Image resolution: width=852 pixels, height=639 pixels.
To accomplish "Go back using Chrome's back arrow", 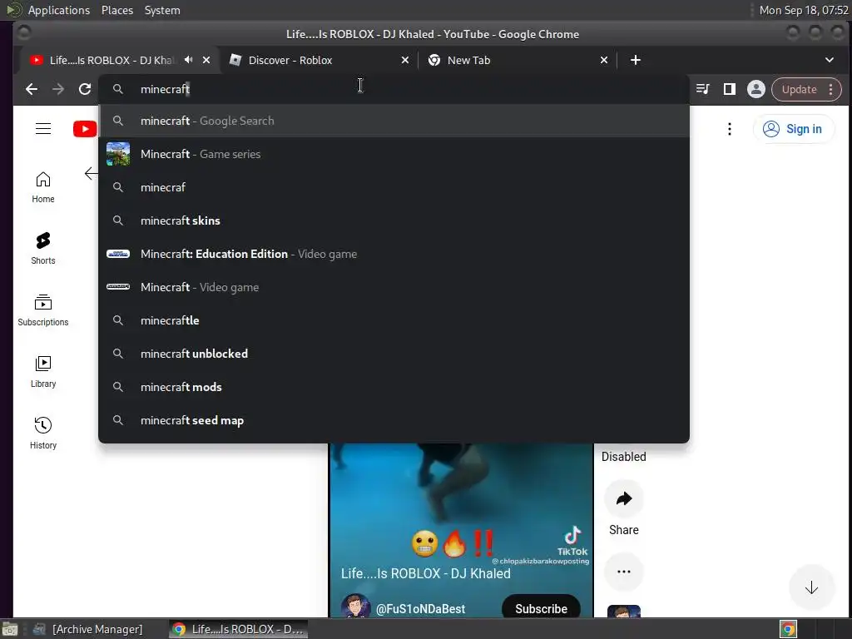I will tap(32, 89).
